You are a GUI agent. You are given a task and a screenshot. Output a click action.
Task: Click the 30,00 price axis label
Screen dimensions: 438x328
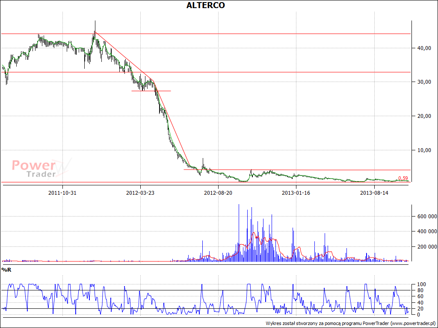point(424,82)
